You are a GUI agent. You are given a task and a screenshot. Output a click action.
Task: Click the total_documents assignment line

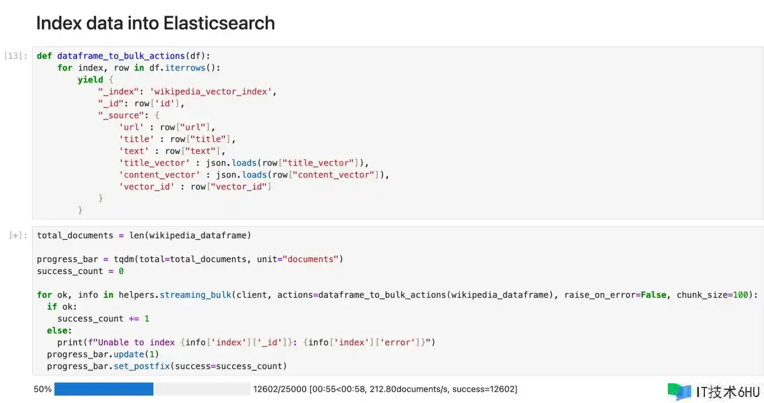(144, 235)
